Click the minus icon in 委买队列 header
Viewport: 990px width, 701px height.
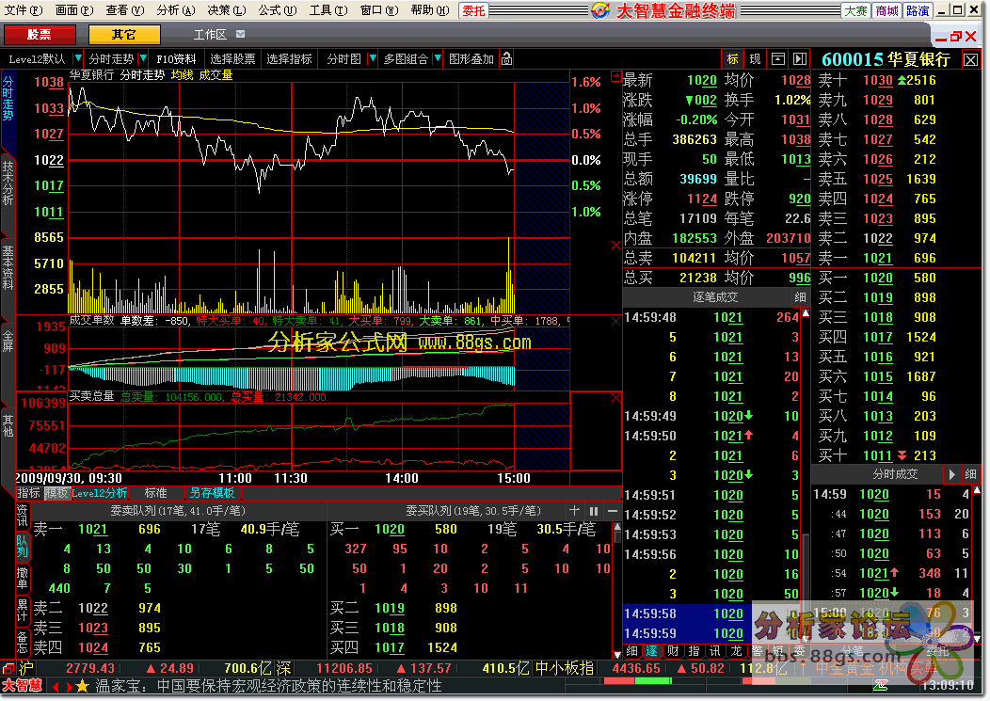[x=613, y=510]
